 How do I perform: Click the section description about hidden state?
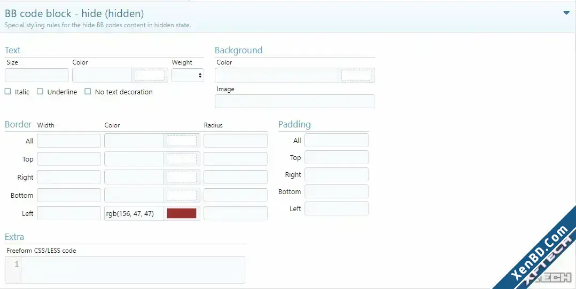click(x=98, y=25)
